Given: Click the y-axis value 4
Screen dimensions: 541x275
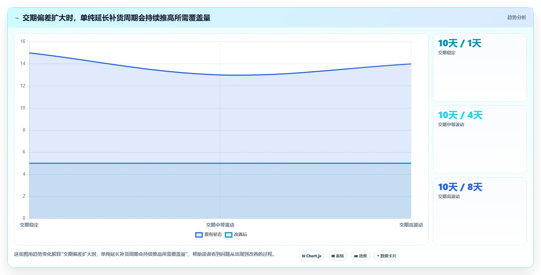Looking at the screenshot, I should [24, 174].
